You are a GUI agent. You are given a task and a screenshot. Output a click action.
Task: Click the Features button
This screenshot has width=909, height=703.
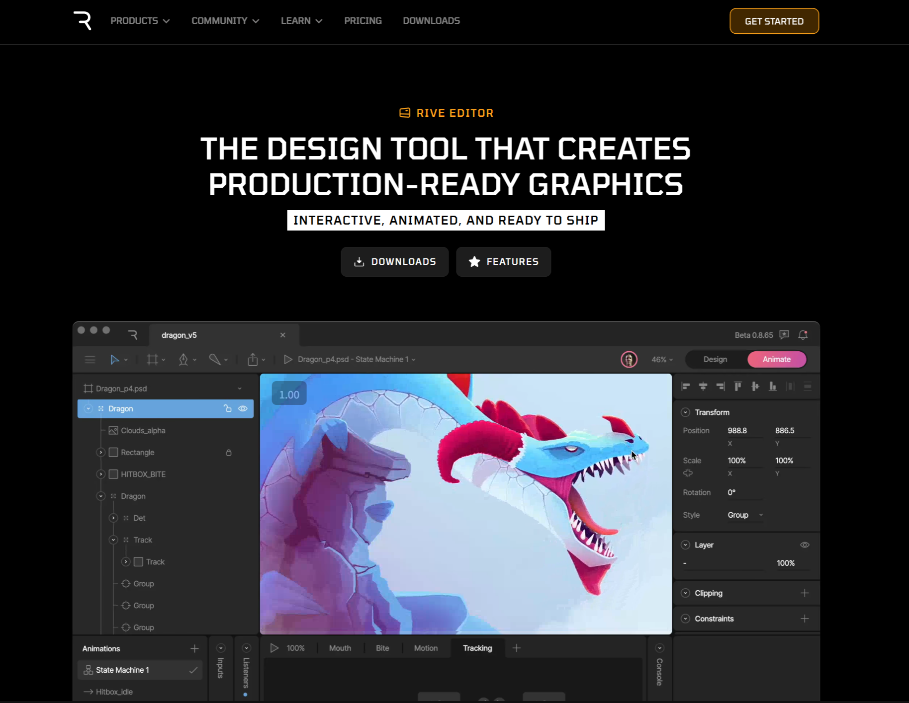(x=503, y=261)
